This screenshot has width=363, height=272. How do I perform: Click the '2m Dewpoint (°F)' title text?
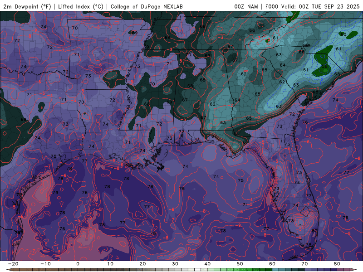click(27, 7)
